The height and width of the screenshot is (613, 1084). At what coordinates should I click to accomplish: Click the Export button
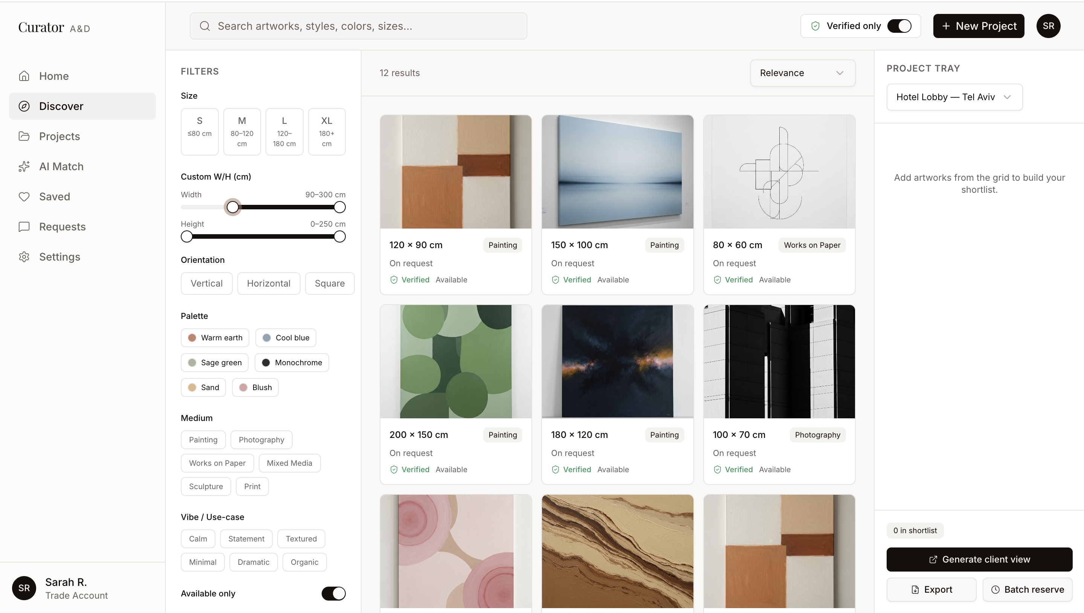931,589
